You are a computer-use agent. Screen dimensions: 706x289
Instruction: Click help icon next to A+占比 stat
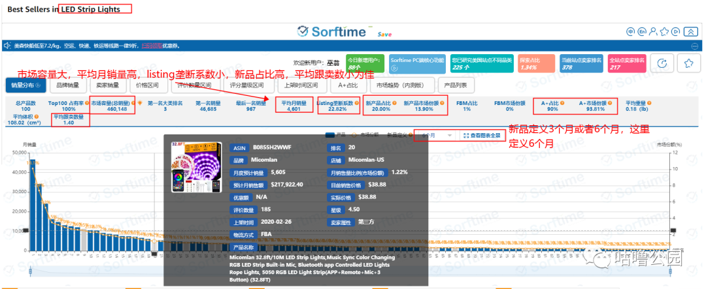tap(562, 103)
